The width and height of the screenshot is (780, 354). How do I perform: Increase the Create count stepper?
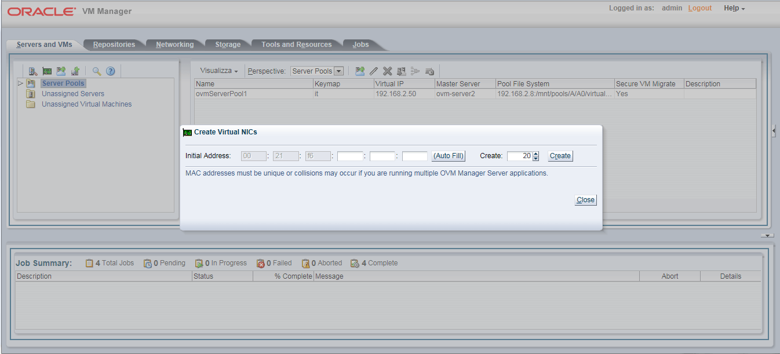(536, 154)
